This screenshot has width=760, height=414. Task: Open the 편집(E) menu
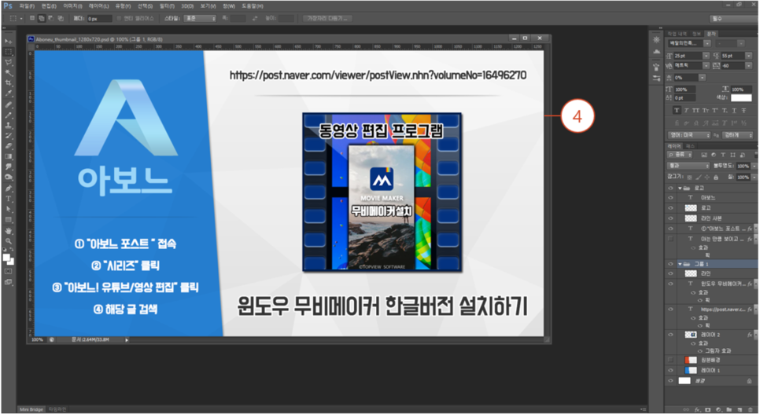pos(49,6)
